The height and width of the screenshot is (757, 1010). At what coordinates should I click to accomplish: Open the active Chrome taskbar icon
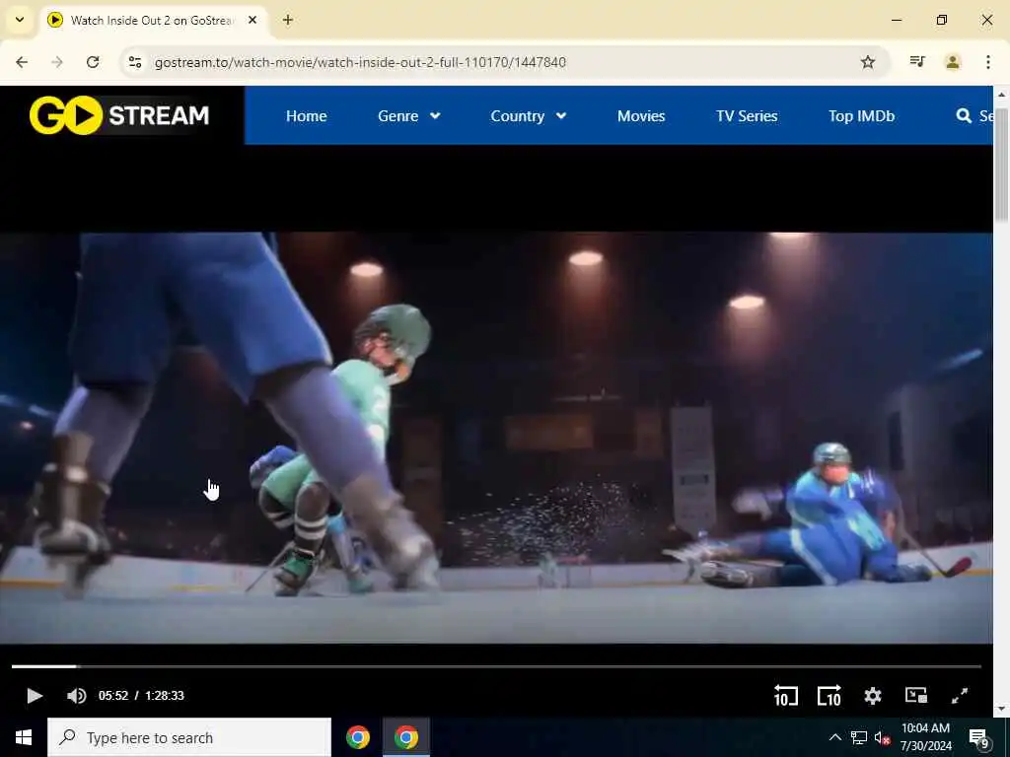(x=405, y=737)
